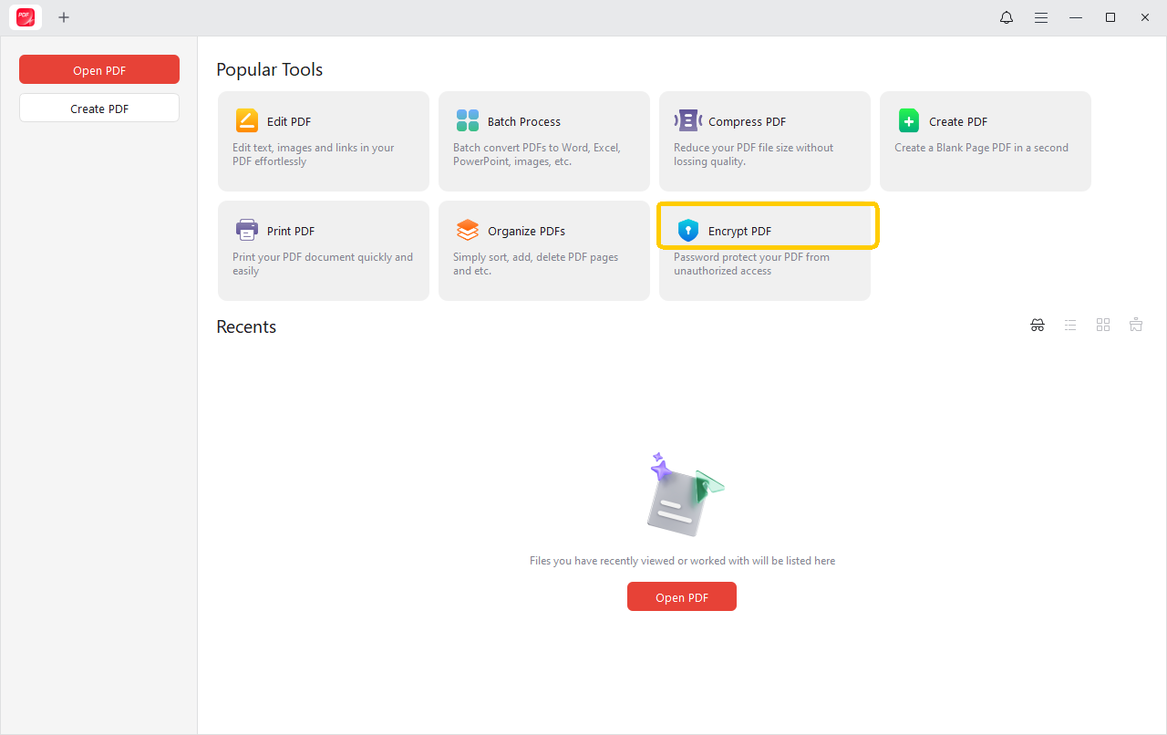This screenshot has width=1167, height=735.
Task: Open the Batch Process tool icon
Action: (x=467, y=121)
